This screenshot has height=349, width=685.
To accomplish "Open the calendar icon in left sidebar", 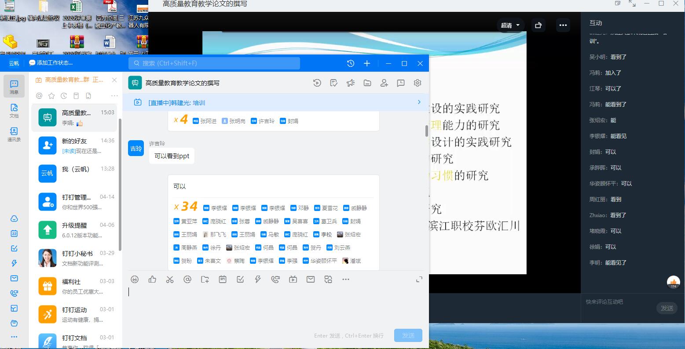I will [x=14, y=233].
